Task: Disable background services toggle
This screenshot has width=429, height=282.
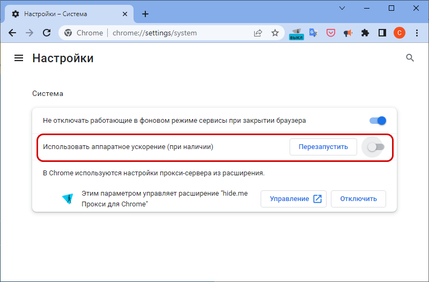Action: tap(378, 121)
